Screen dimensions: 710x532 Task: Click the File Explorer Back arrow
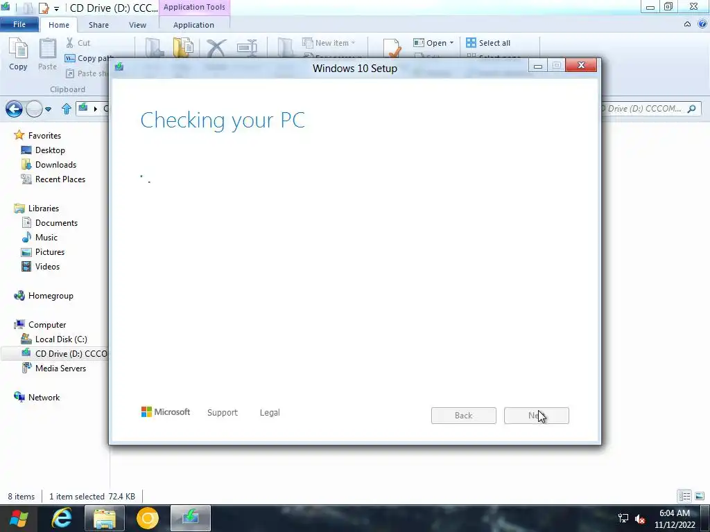click(x=14, y=109)
